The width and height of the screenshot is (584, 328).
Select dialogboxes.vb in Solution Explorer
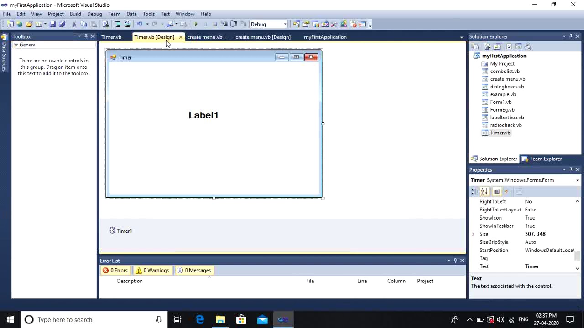(x=507, y=87)
